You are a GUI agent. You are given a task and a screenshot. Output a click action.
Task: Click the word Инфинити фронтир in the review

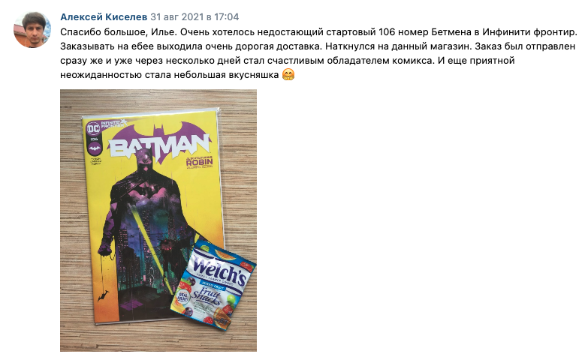[x=529, y=32]
